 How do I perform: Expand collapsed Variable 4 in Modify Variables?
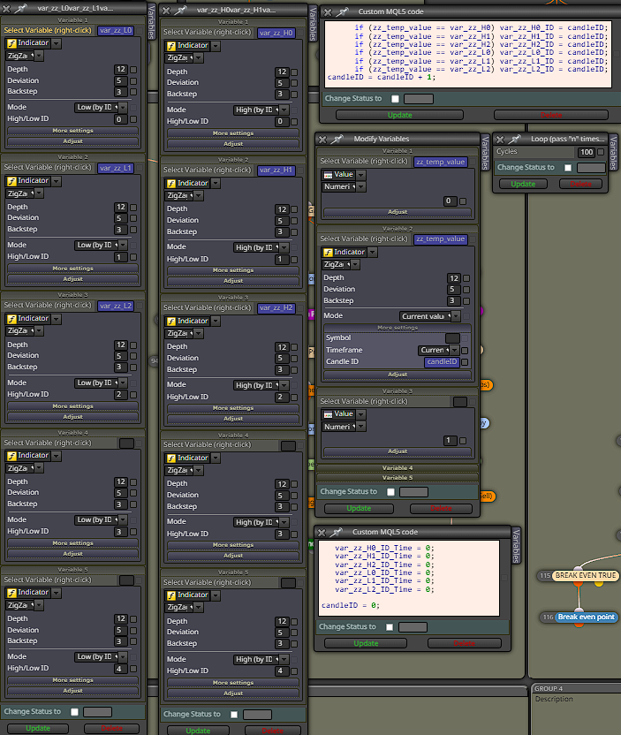398,468
